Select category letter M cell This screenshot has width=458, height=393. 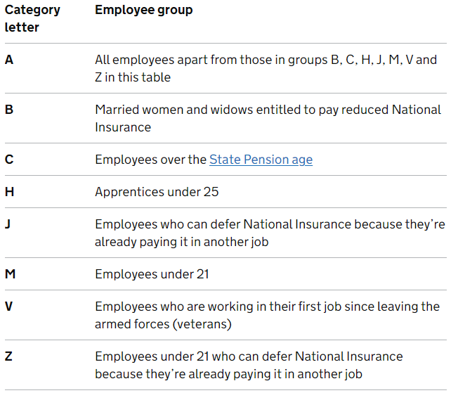pos(11,274)
